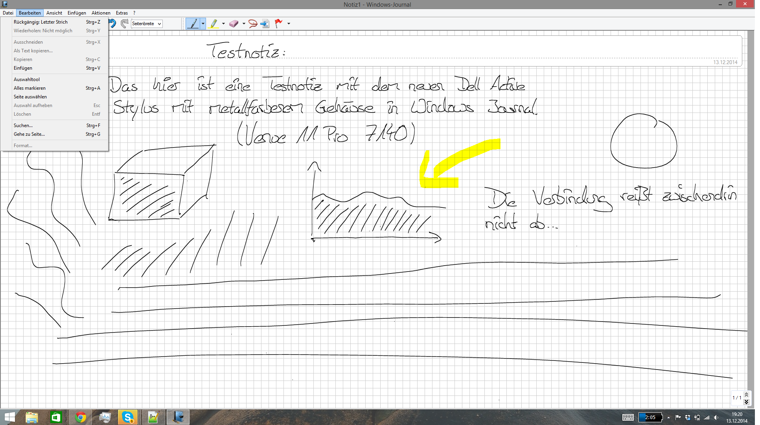760x425 pixels.
Task: Select 'Gehe zu Seite...' menu entry
Action: (x=29, y=134)
